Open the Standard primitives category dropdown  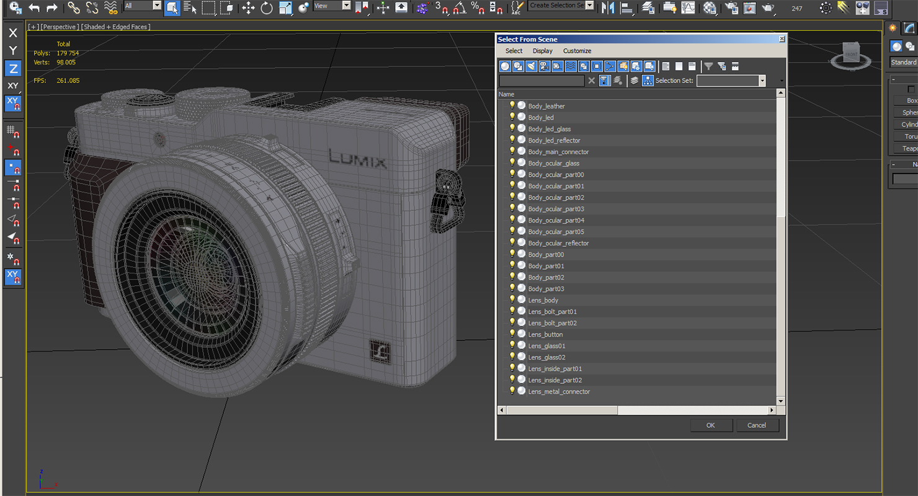pos(904,62)
